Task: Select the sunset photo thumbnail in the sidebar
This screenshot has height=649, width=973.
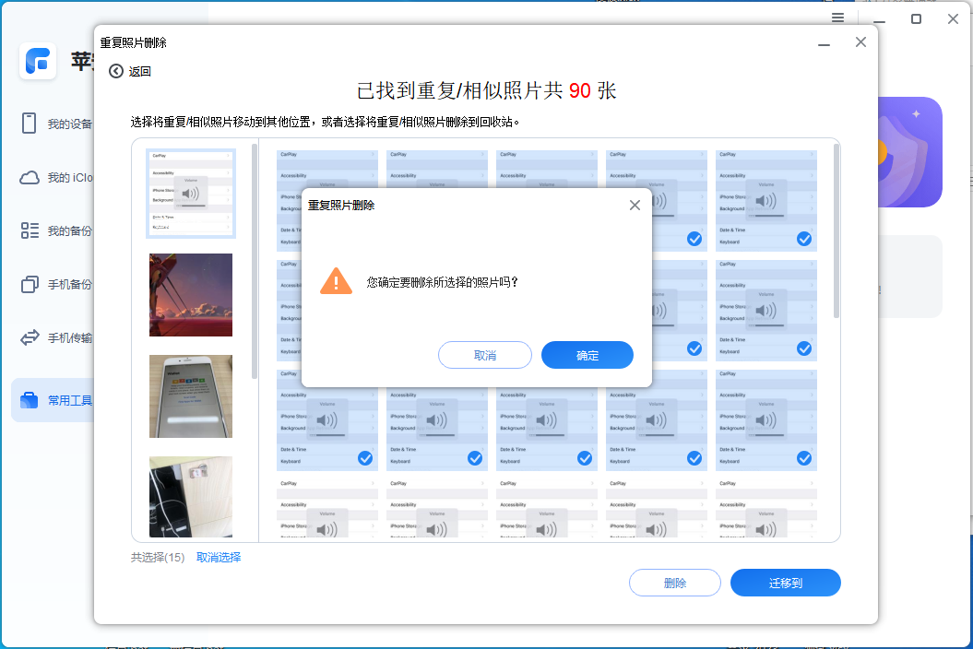Action: 191,295
